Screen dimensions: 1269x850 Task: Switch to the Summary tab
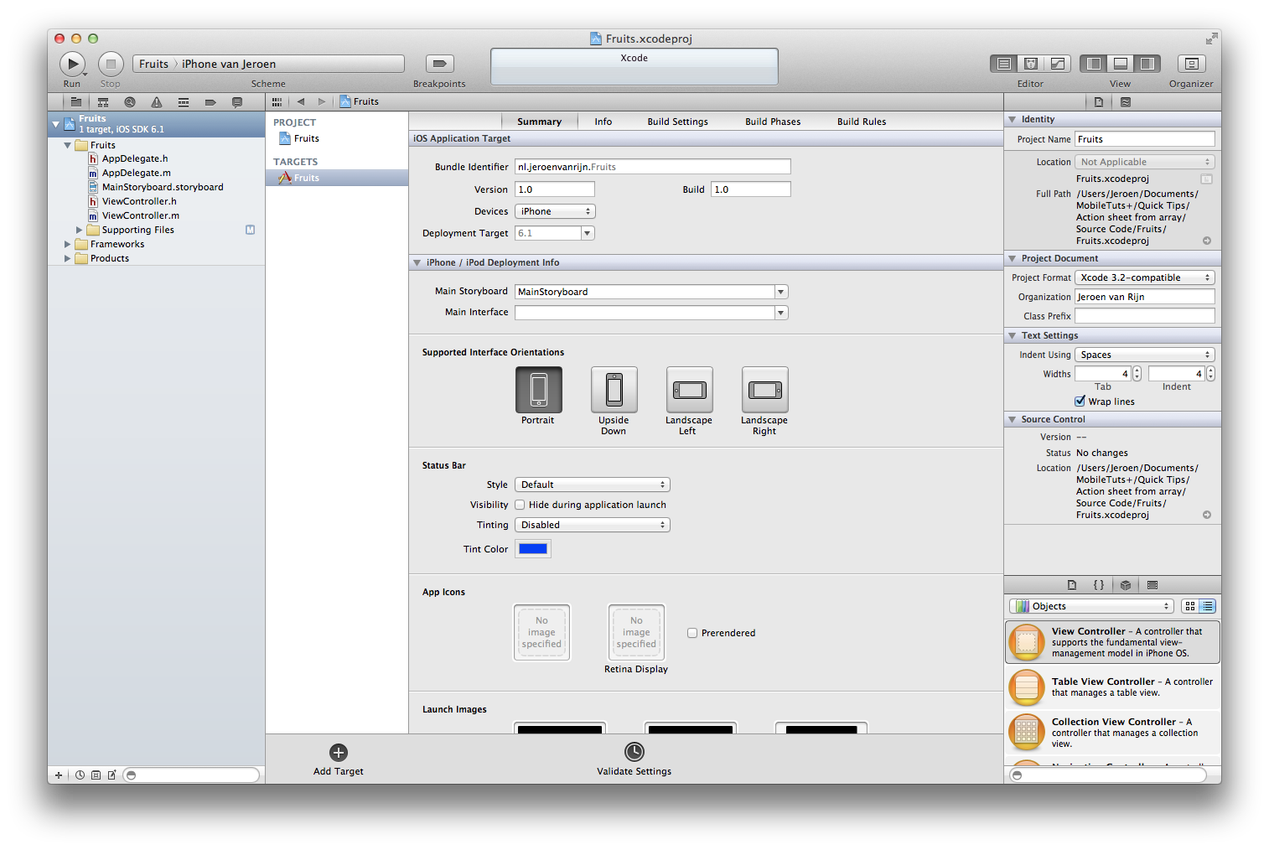539,122
